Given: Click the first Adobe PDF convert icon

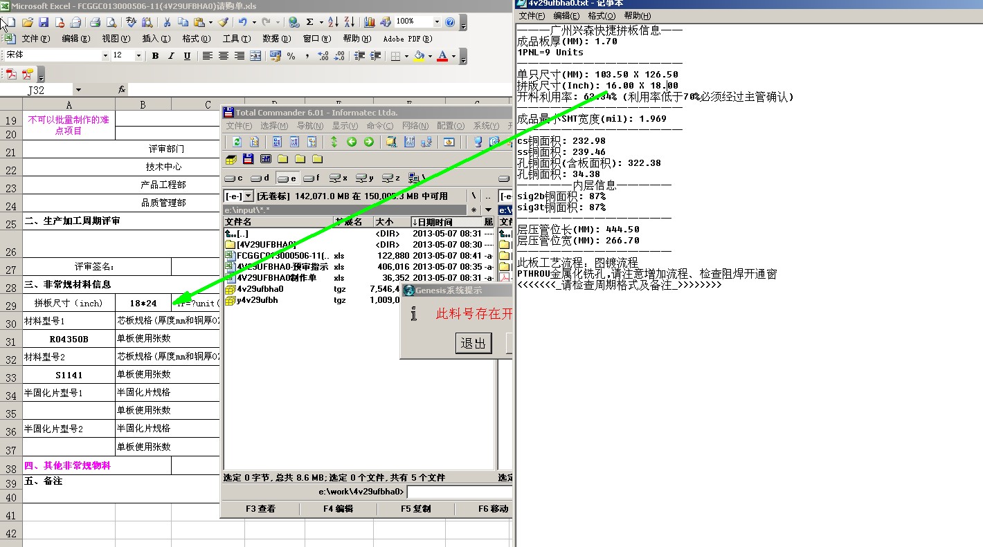Looking at the screenshot, I should coord(12,74).
